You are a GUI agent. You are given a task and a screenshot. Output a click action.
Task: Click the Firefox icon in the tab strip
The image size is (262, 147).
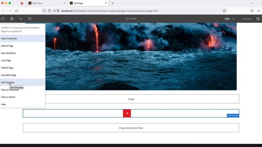[x=22, y=3]
